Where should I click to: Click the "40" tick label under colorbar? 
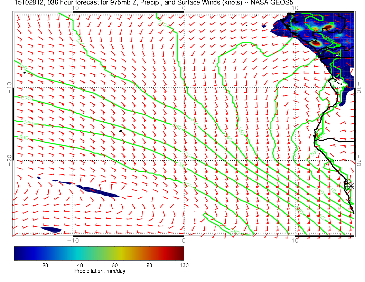coord(80,265)
